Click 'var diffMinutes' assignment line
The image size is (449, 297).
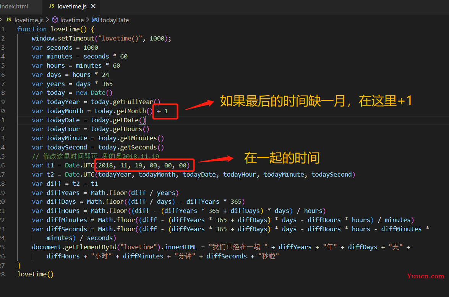[223, 220]
